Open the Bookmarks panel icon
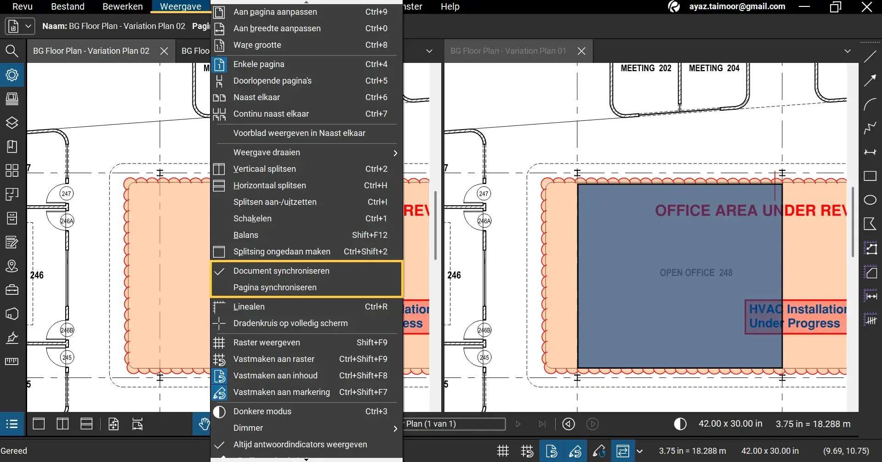 tap(12, 146)
